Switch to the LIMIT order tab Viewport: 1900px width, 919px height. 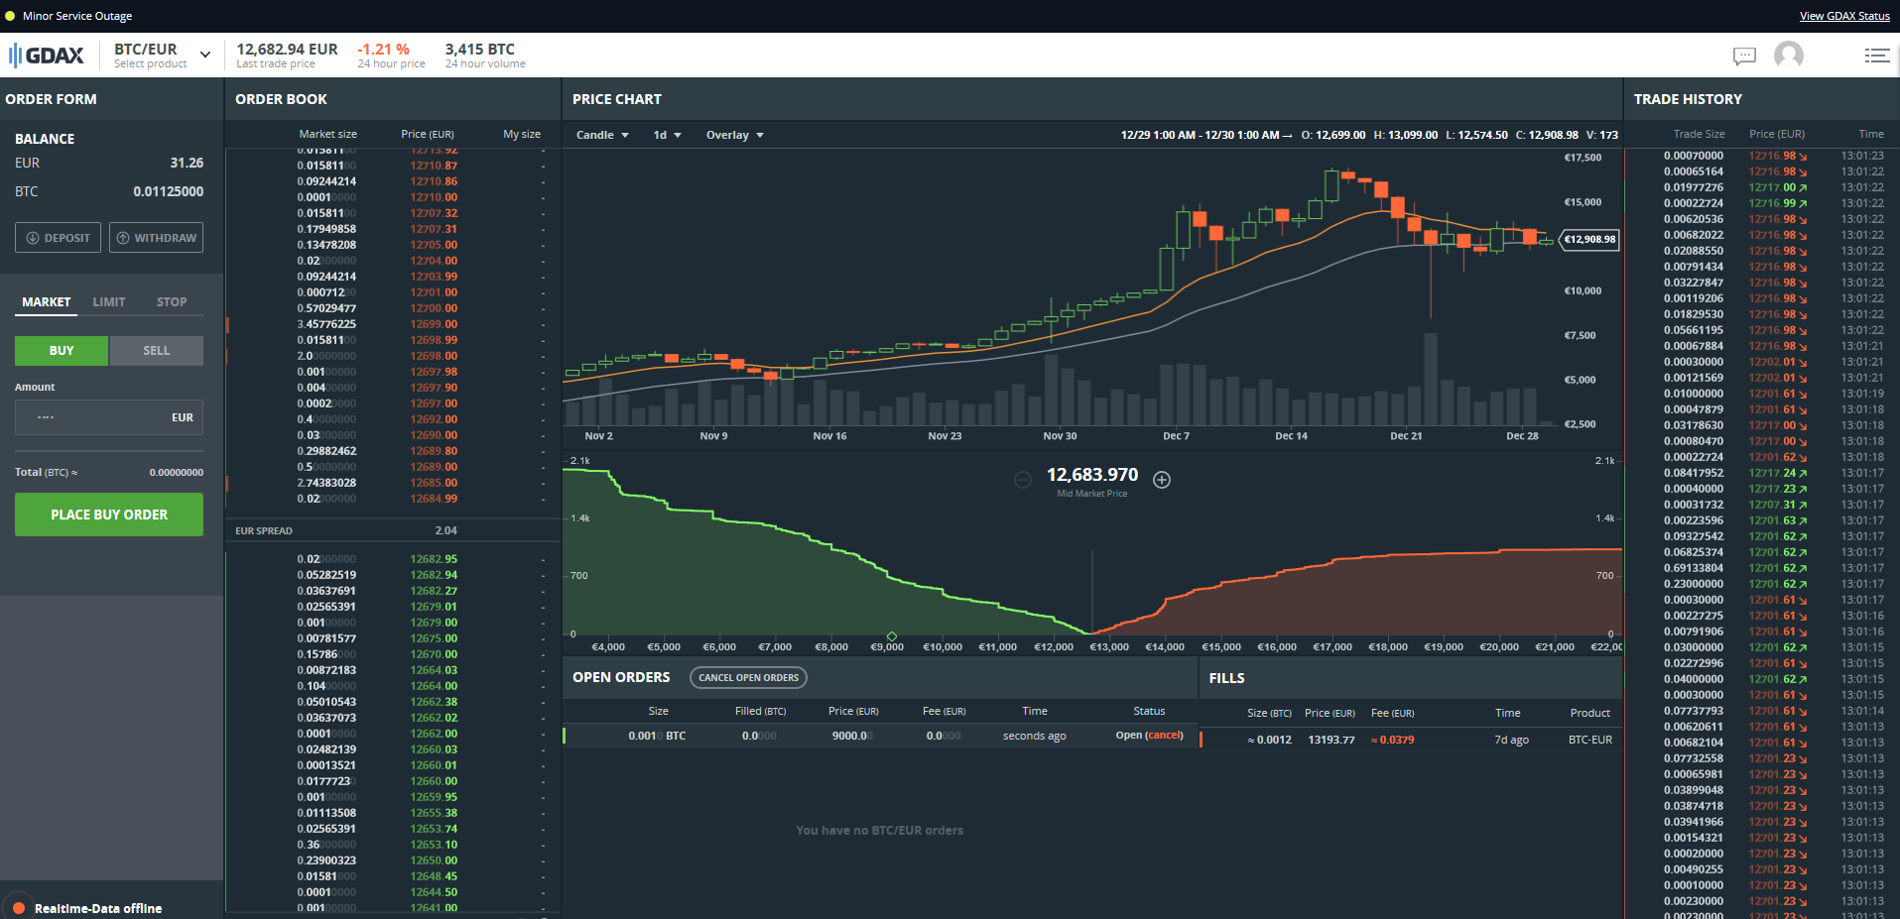click(x=108, y=301)
